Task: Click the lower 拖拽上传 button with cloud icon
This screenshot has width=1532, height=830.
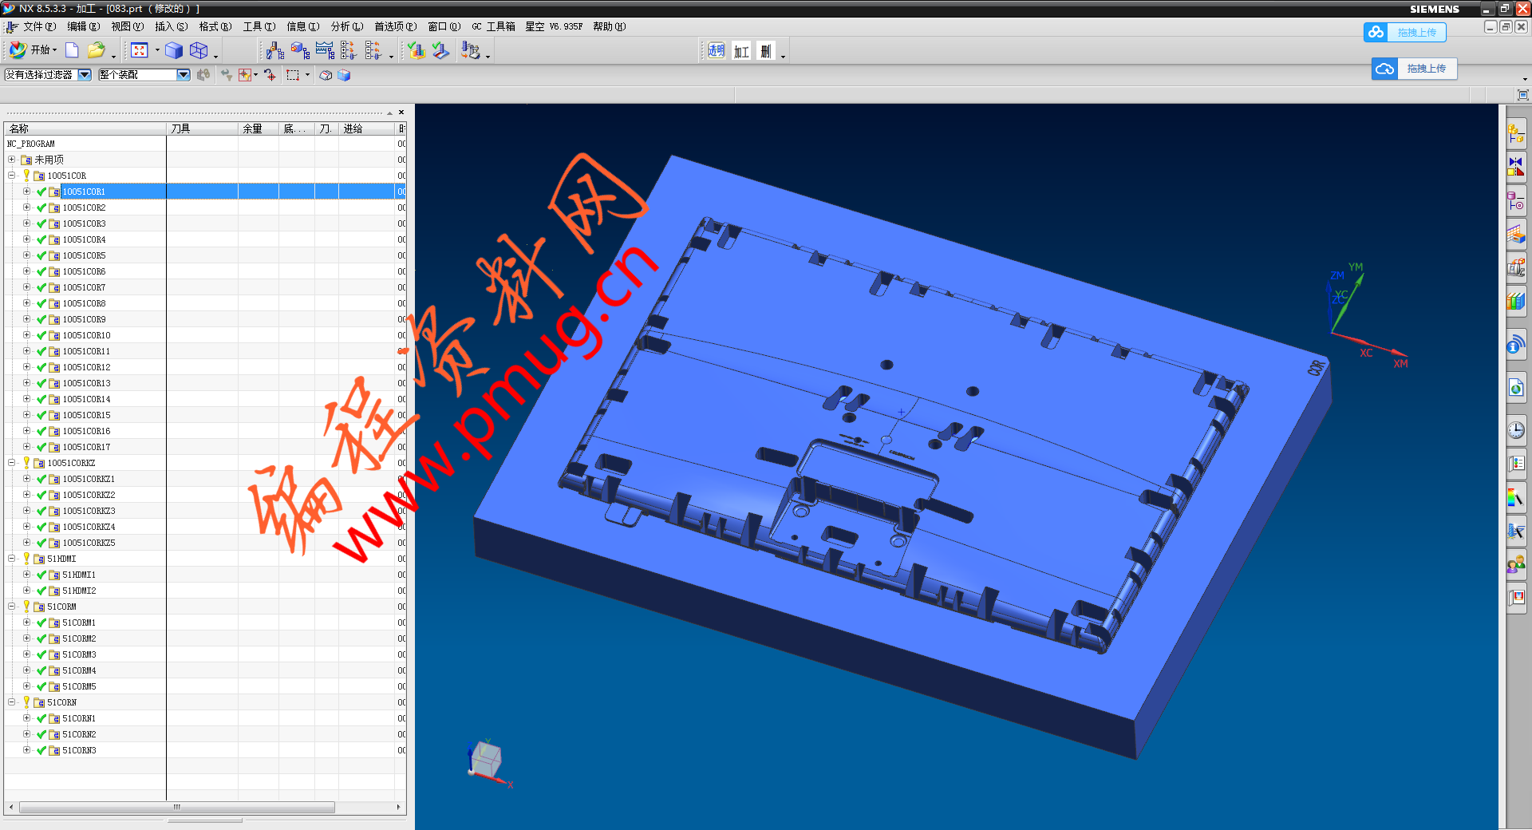Action: (1414, 69)
